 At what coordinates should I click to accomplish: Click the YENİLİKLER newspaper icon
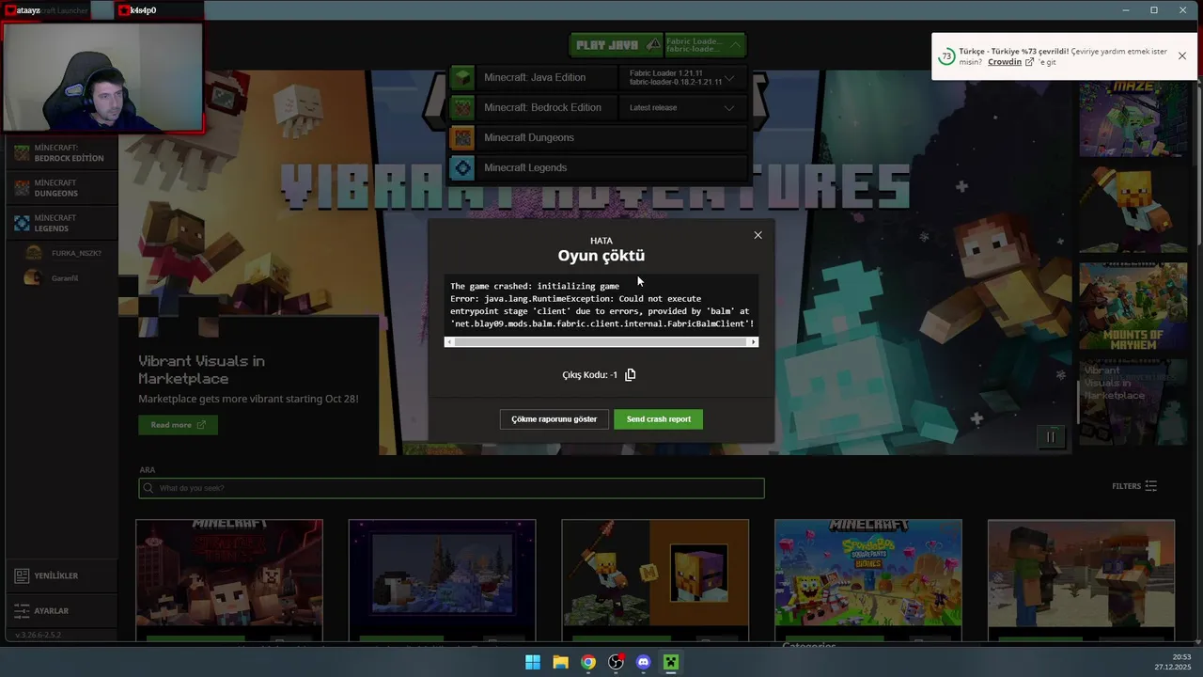coord(22,575)
